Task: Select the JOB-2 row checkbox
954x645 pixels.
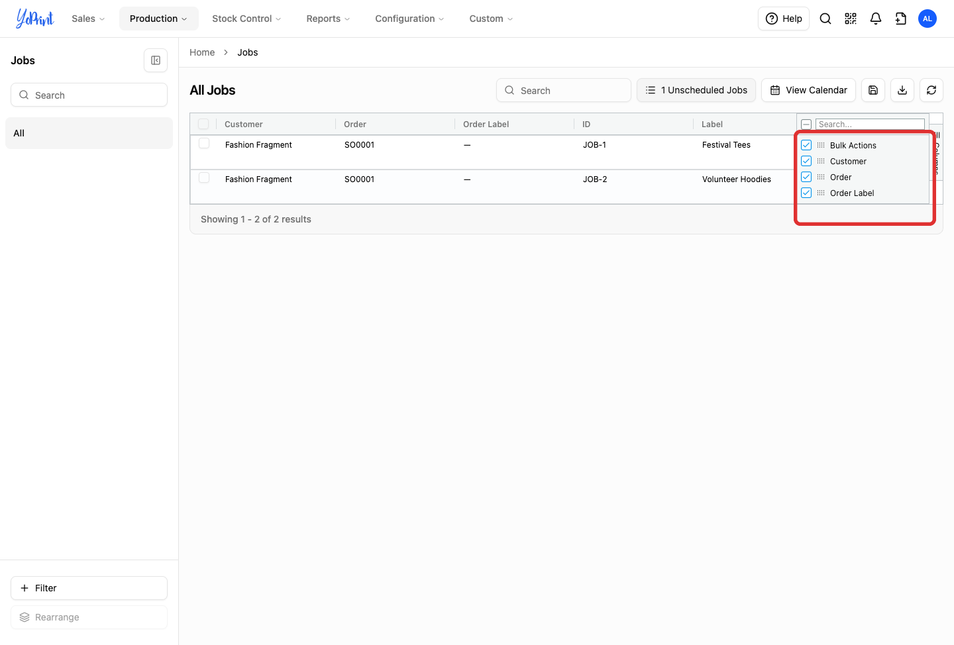Action: [204, 177]
